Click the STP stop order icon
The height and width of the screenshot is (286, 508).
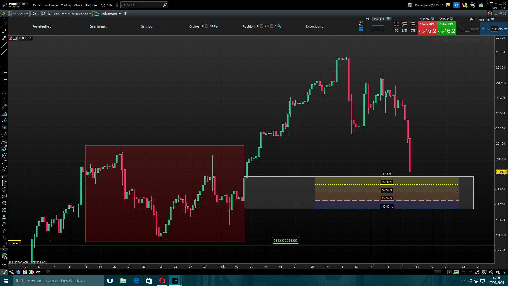tap(413, 25)
